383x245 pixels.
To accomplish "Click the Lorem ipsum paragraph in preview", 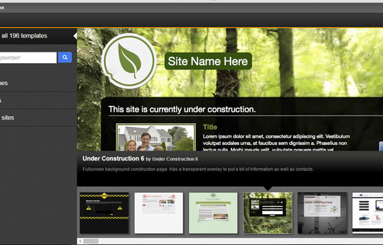I will pos(276,143).
